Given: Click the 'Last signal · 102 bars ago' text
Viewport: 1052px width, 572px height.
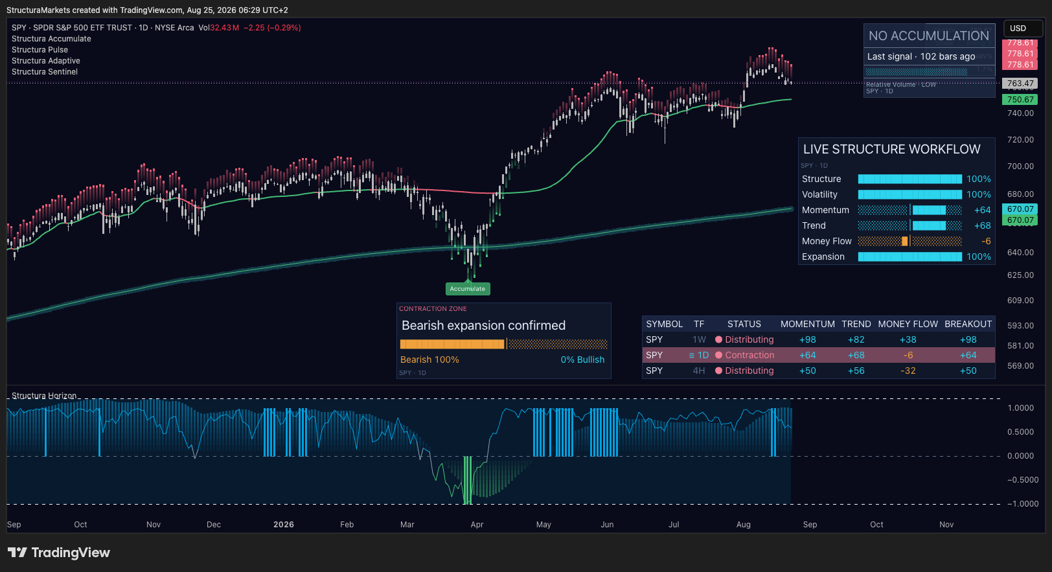Looking at the screenshot, I should (921, 56).
